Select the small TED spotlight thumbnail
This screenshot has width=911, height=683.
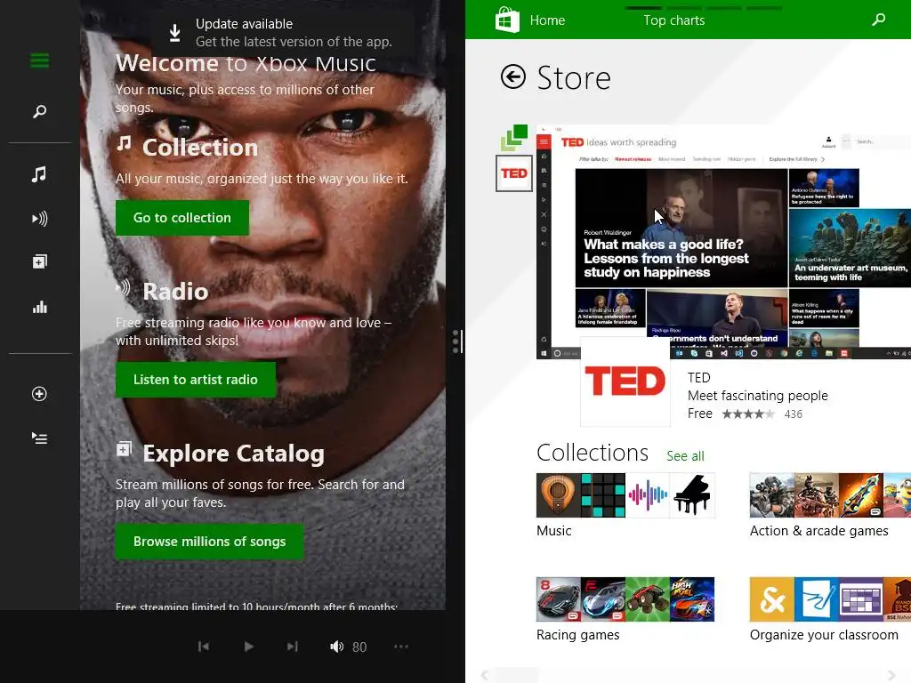coord(514,173)
